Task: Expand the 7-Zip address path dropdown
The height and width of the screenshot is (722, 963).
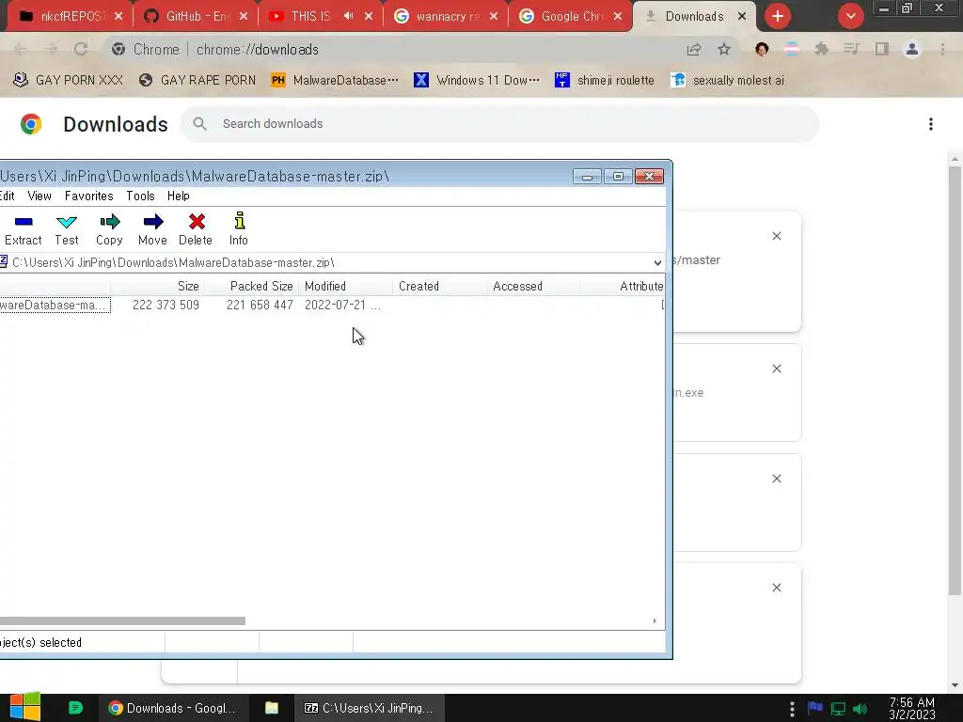Action: coord(657,263)
